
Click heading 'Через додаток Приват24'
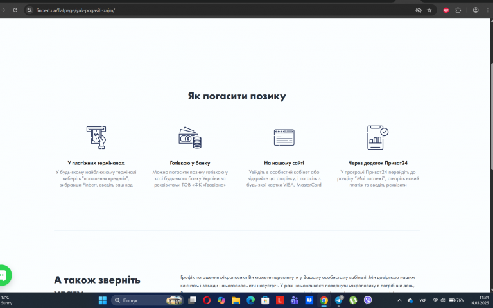(x=377, y=163)
